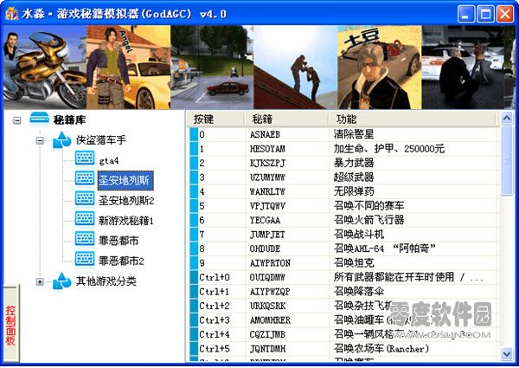Viewport: 519px width, 368px height.
Task: Click the blue marker on row 1 HESOYAM
Action: 194,149
